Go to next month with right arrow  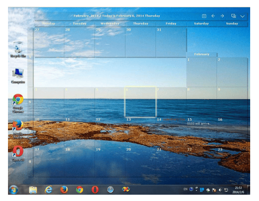click(222, 16)
